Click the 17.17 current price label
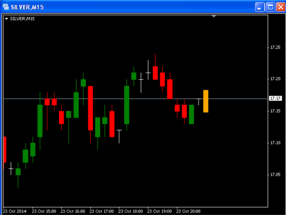 [x=275, y=99]
